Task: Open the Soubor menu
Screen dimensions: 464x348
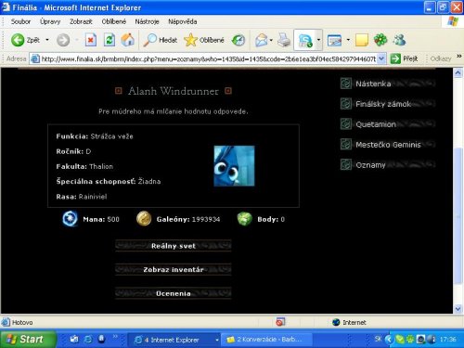Action: [20, 21]
